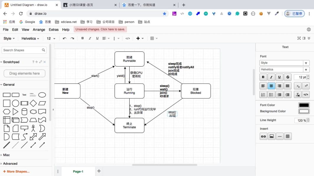This screenshot has height=176, width=314.
Task: Toggle bold formatting in the toolbar
Action: 82,38
